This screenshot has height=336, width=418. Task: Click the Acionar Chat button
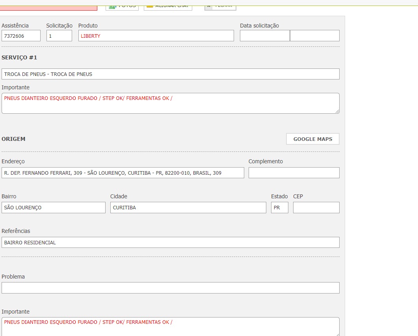coord(168,7)
